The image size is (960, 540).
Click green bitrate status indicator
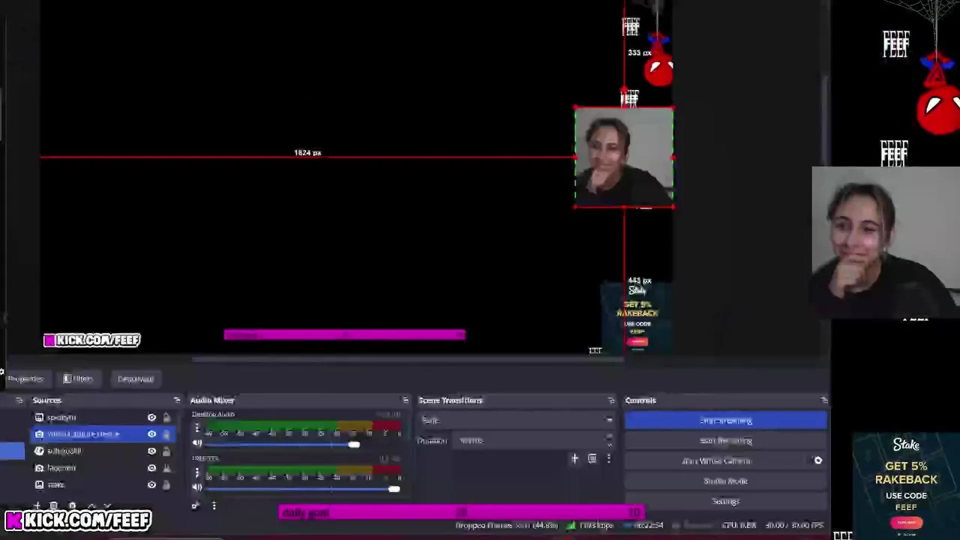[x=571, y=526]
